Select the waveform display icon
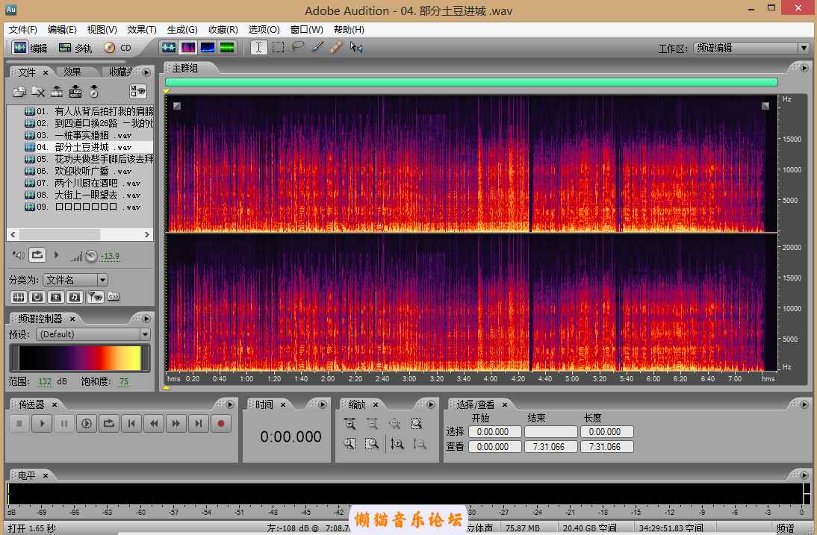Image resolution: width=817 pixels, height=535 pixels. [168, 48]
